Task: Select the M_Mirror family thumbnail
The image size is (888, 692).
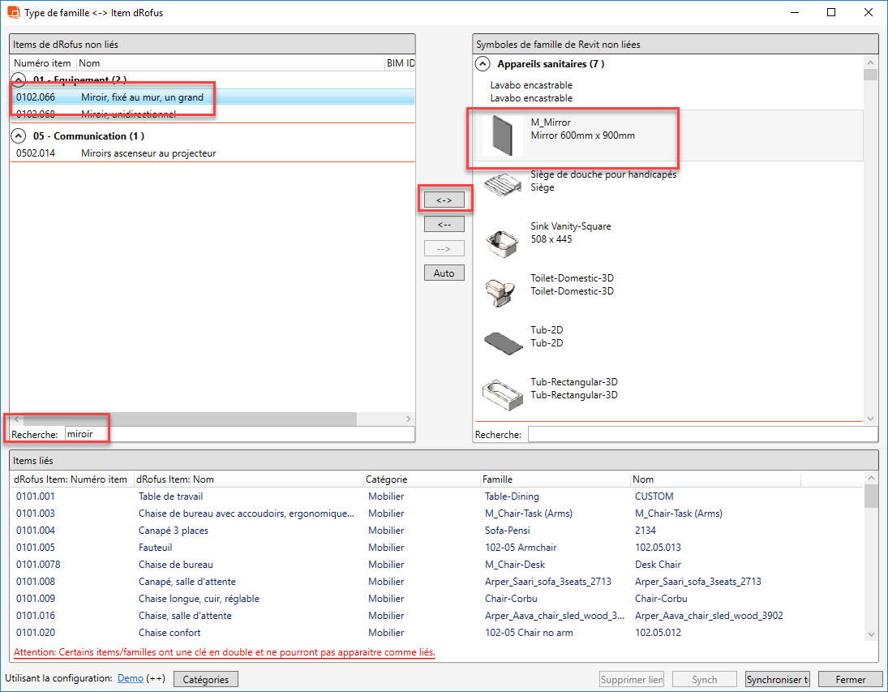Action: point(503,134)
